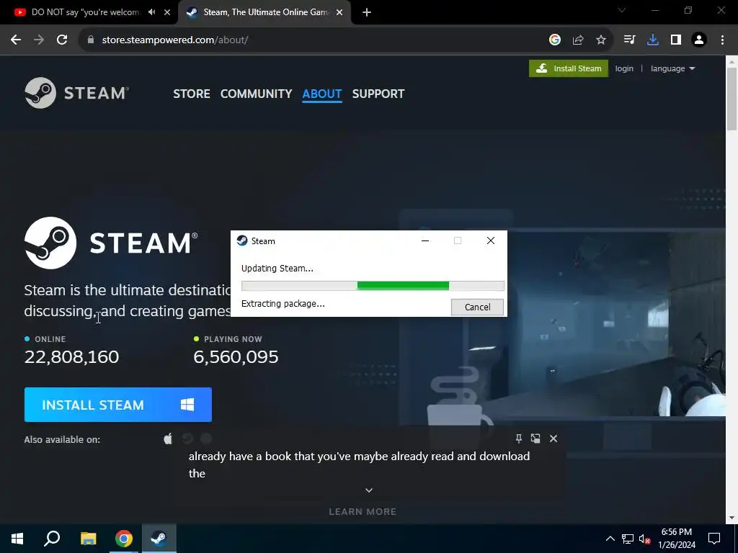Open a new browser tab
The image size is (738, 553).
pyautogui.click(x=367, y=13)
